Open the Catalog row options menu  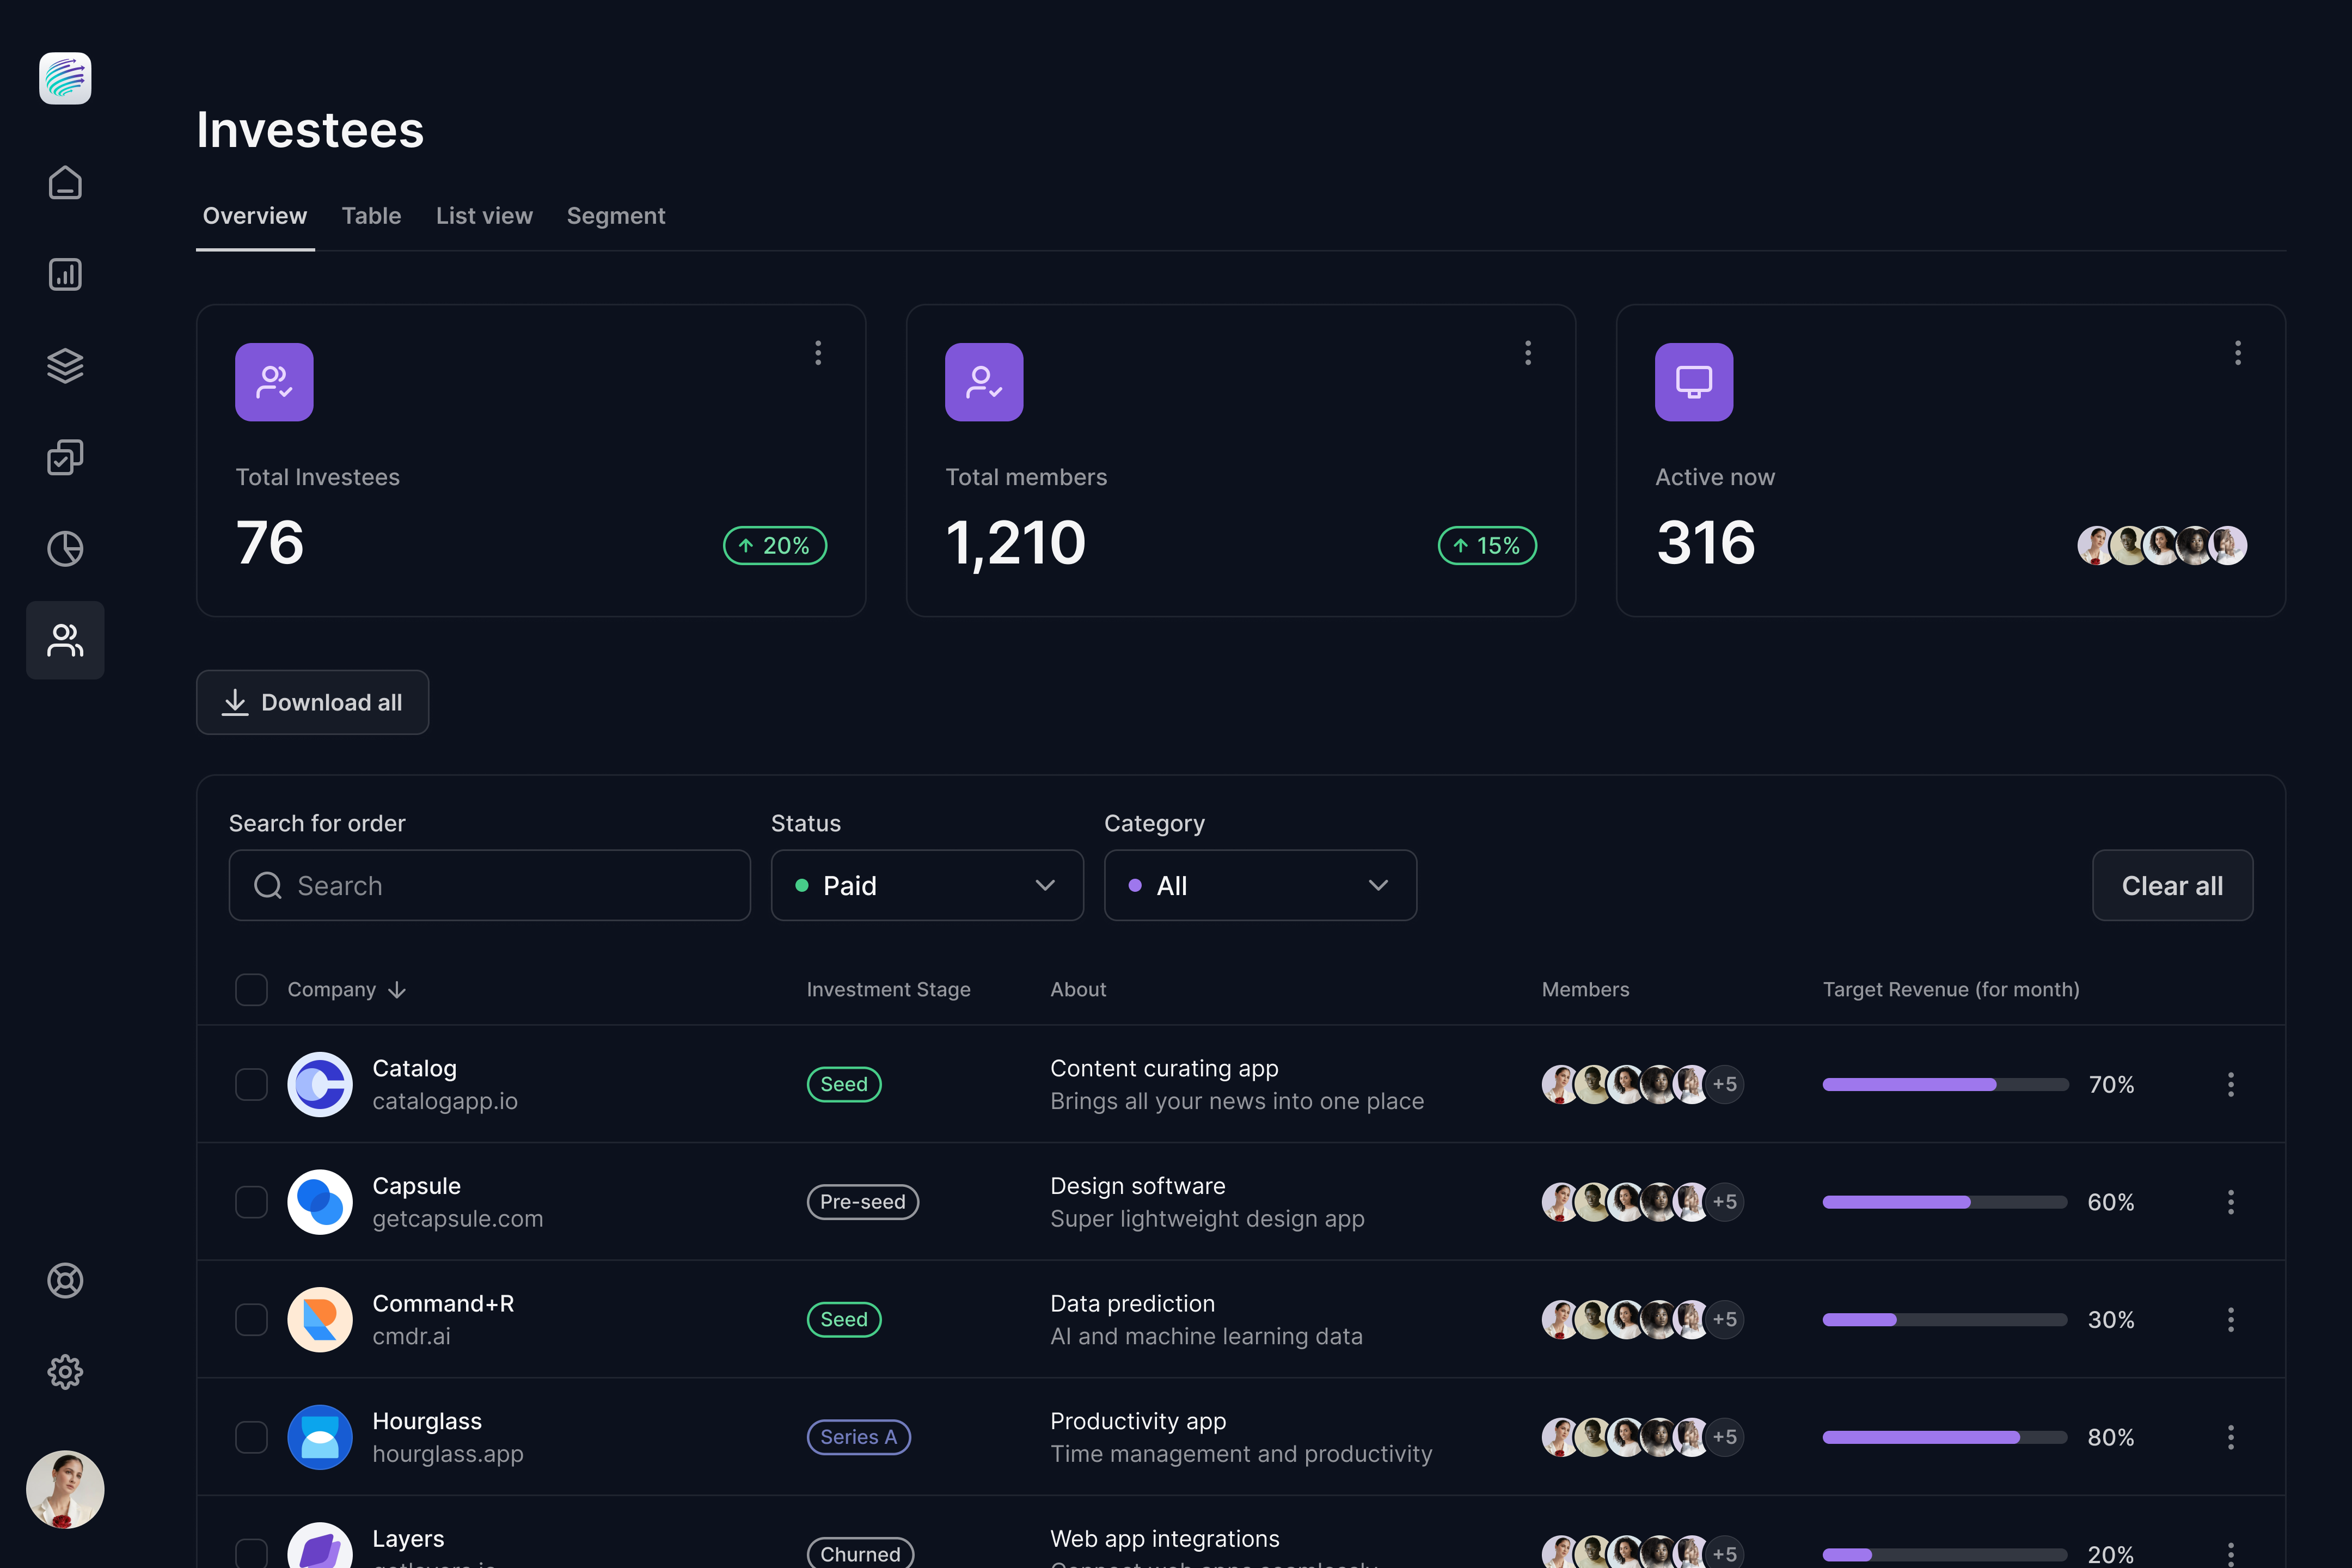(2231, 1084)
